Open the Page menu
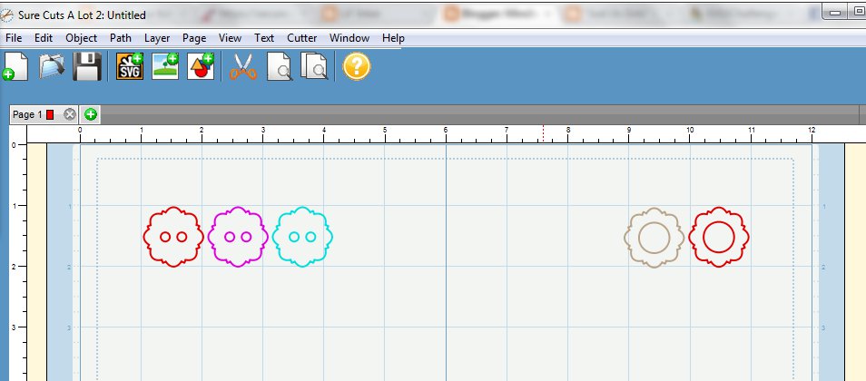This screenshot has width=866, height=381. click(x=194, y=38)
